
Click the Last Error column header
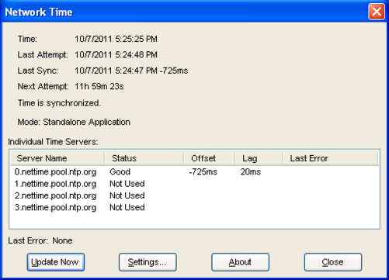pyautogui.click(x=330, y=158)
